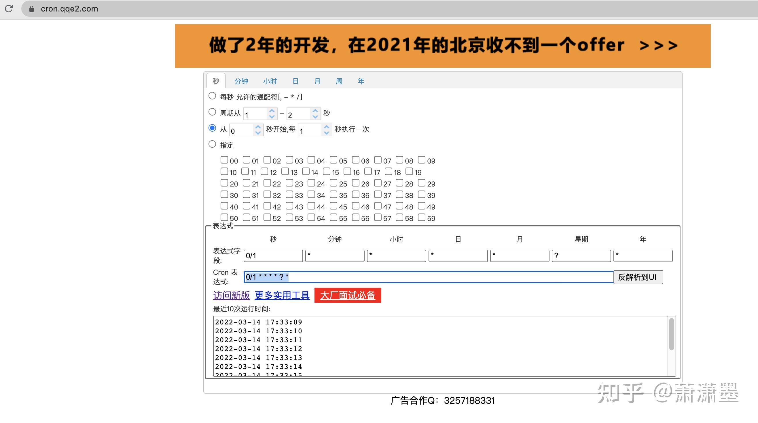This screenshot has height=423, width=758.
Task: Check the 30 seconds checkbox
Action: click(224, 194)
